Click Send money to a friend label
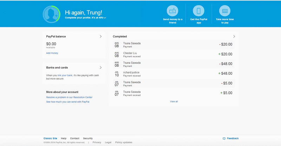This screenshot has width=281, height=146. pyautogui.click(x=172, y=21)
